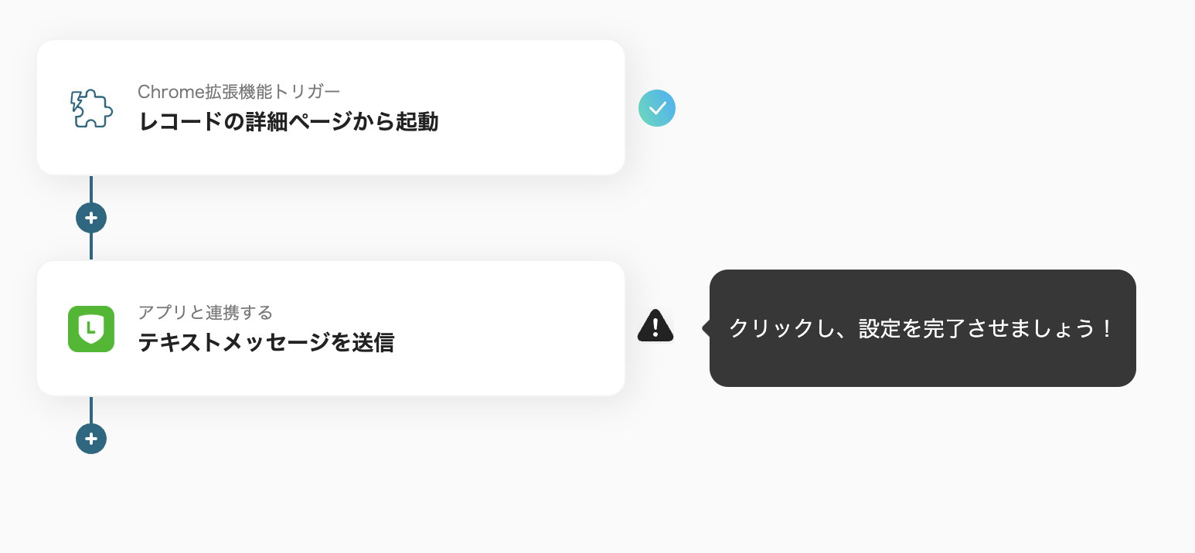
Task: Add a step below テキストメッセージを送信 card
Action: point(91,439)
